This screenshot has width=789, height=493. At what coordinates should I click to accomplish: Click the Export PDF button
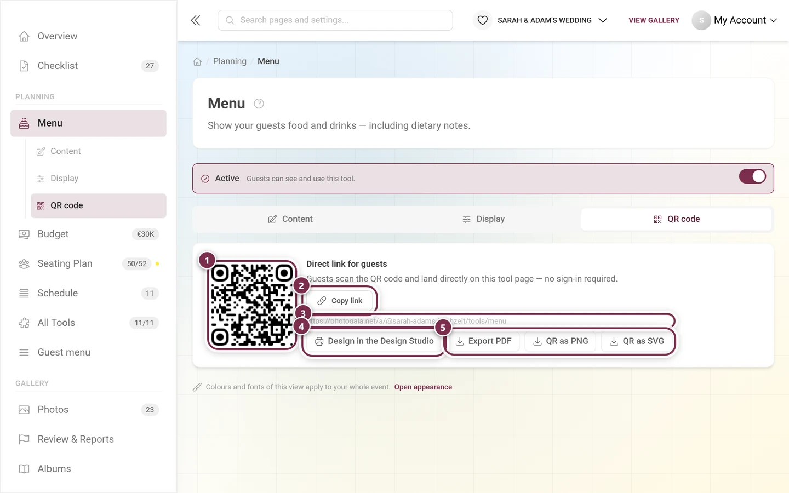point(484,341)
